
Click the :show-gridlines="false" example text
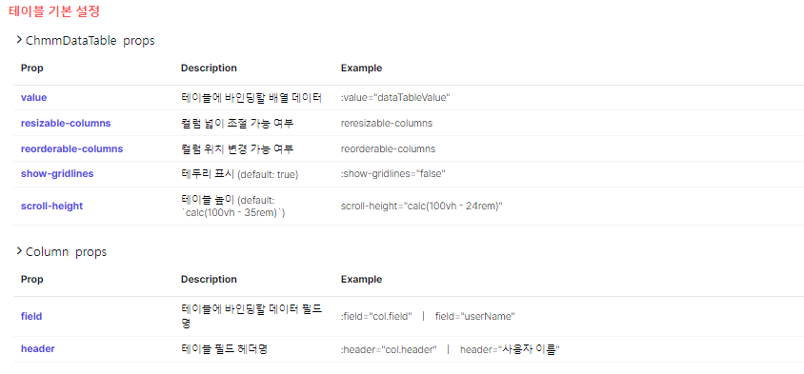pyautogui.click(x=393, y=174)
